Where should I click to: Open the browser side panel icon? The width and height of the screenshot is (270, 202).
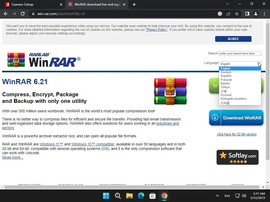(x=247, y=14)
